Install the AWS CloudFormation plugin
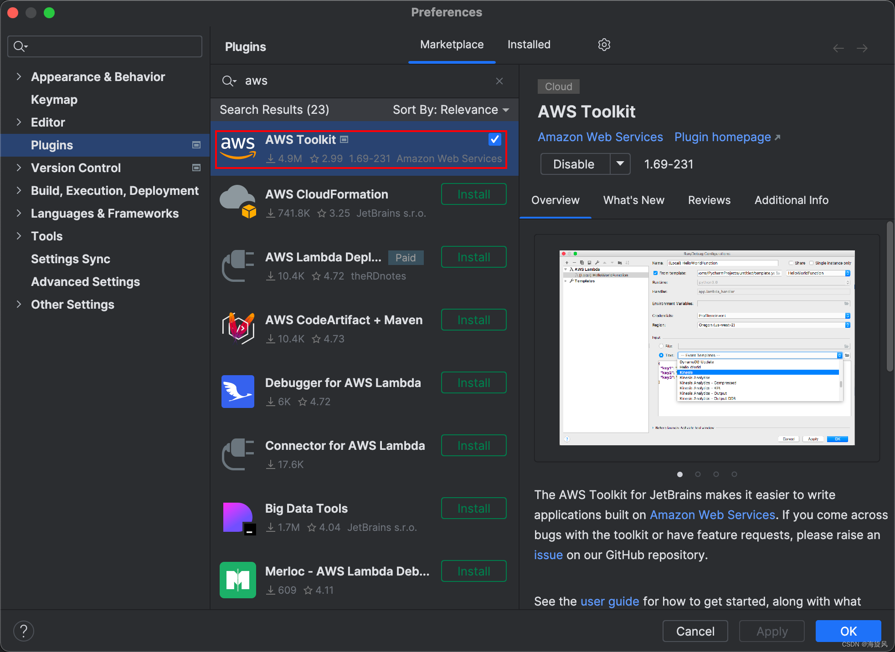Screen dimensions: 895x652 (473, 194)
